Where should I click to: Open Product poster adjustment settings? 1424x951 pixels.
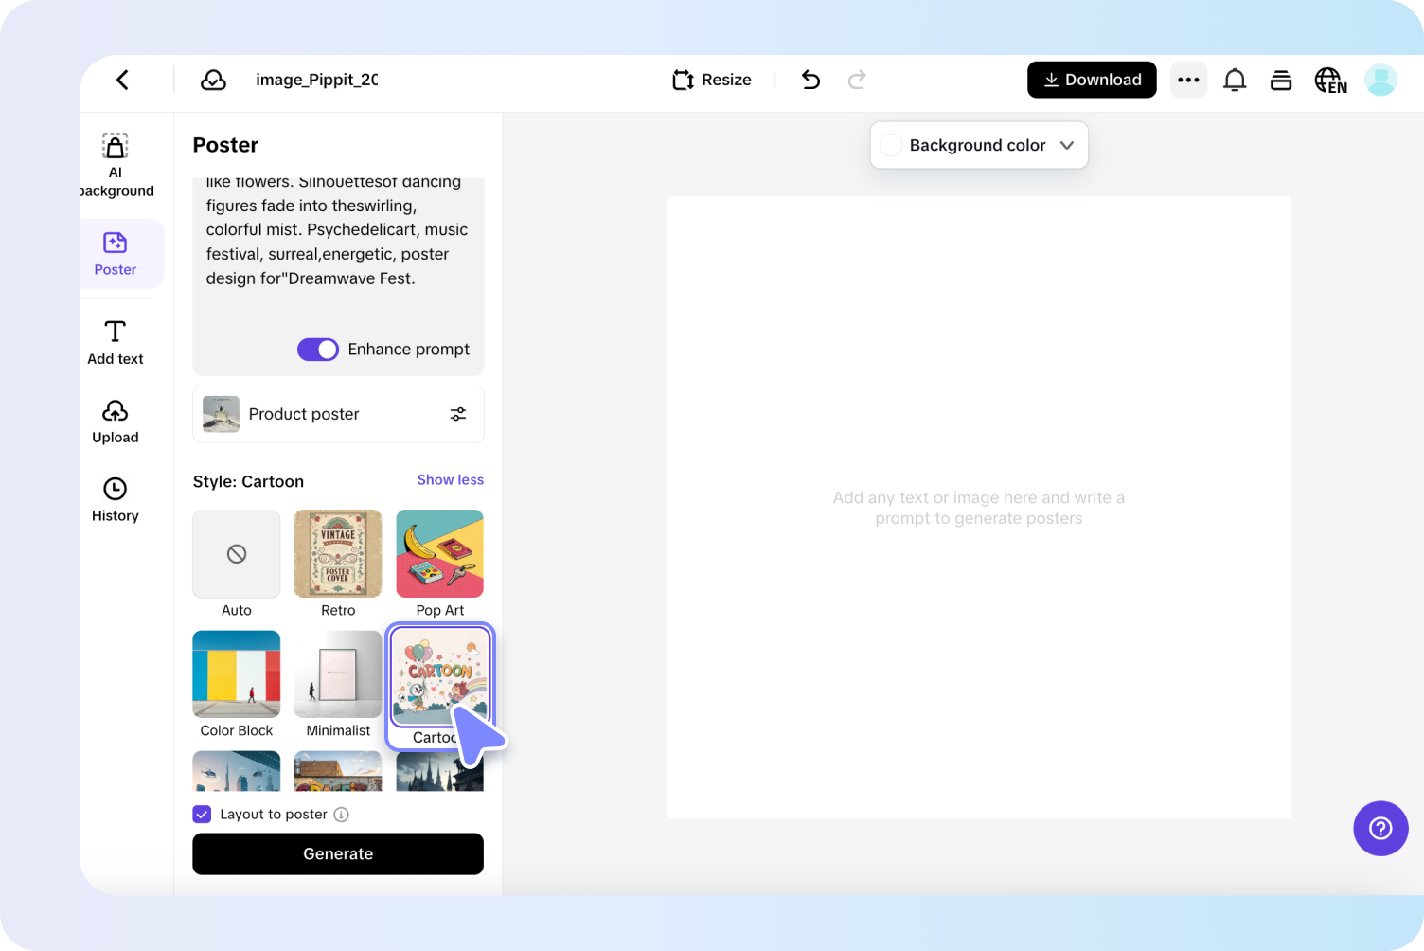tap(458, 414)
